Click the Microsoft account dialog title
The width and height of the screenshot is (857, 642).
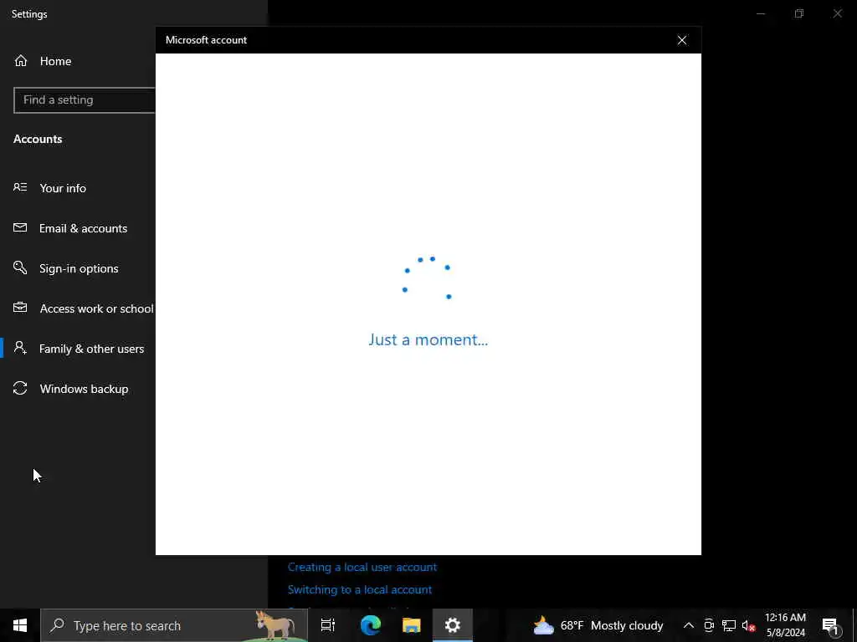pyautogui.click(x=206, y=40)
